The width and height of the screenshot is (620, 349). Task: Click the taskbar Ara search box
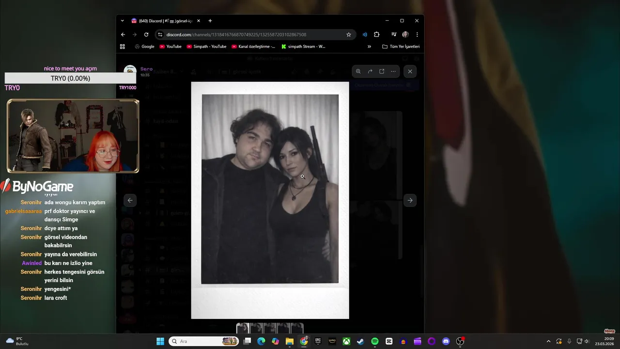click(x=203, y=341)
